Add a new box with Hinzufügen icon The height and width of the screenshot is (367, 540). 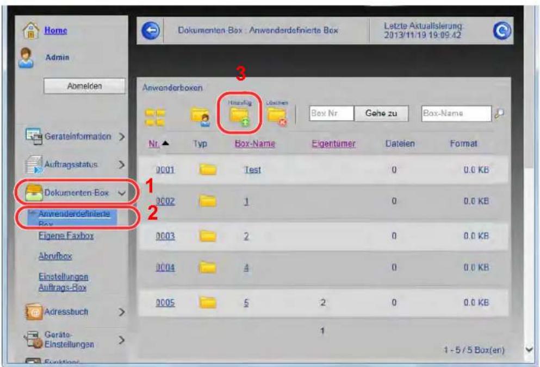tap(240, 116)
